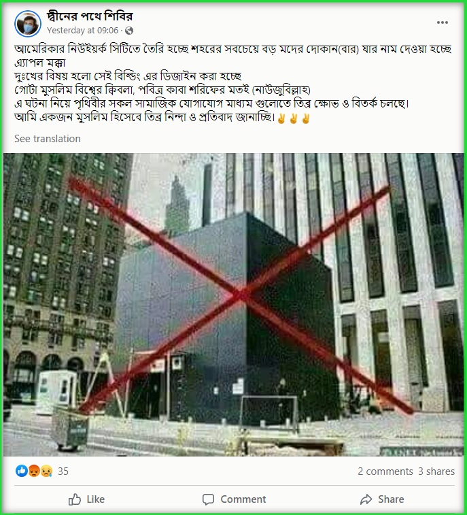Click the blue thumbs-up reaction icon
This screenshot has height=515, width=467.
[22, 471]
